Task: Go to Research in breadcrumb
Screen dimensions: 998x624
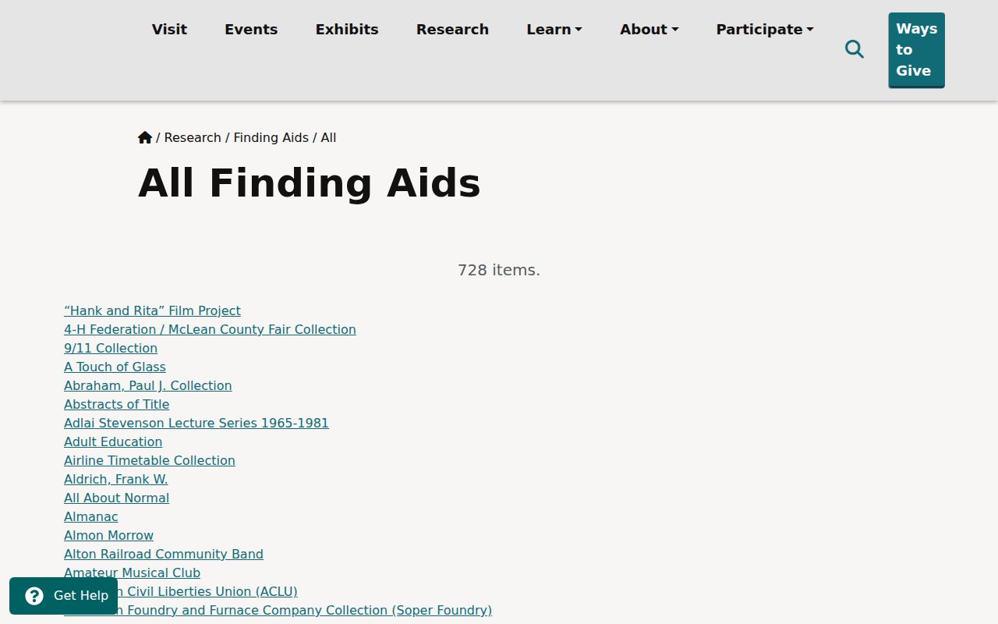Action: pos(193,137)
